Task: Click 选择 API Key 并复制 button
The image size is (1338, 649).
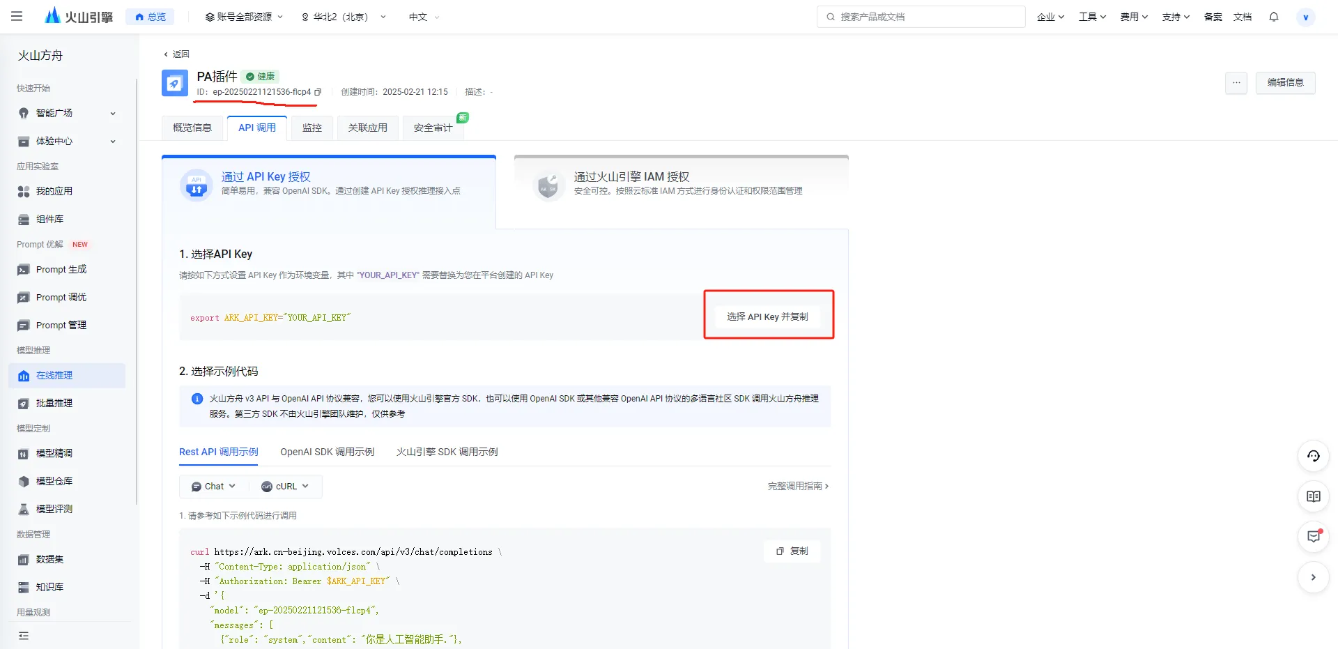Action: pos(767,316)
